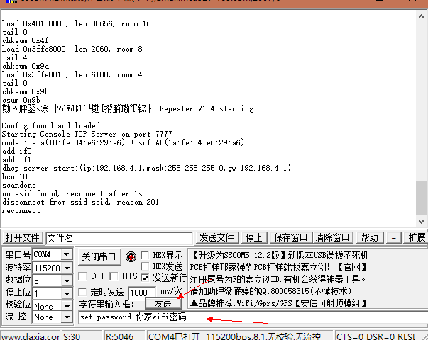428x340 pixels.
Task: Click the 'scandone' console line
Action: click(19, 185)
